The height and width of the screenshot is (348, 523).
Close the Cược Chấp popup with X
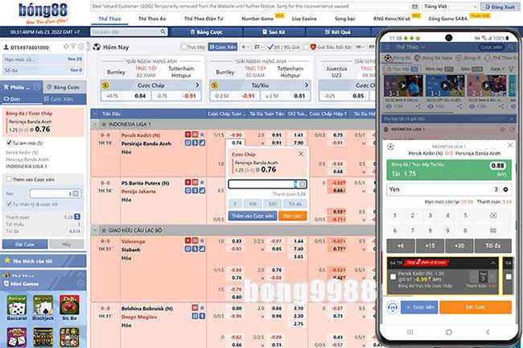[x=301, y=154]
